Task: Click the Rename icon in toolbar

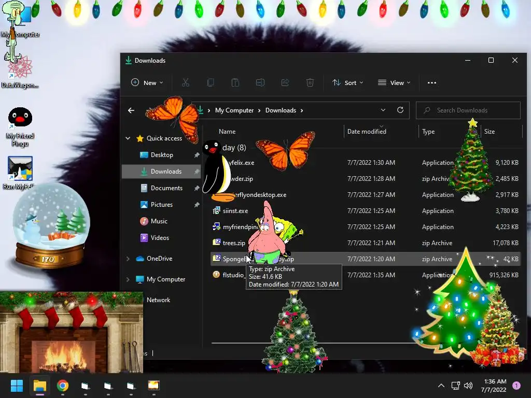Action: tap(260, 82)
